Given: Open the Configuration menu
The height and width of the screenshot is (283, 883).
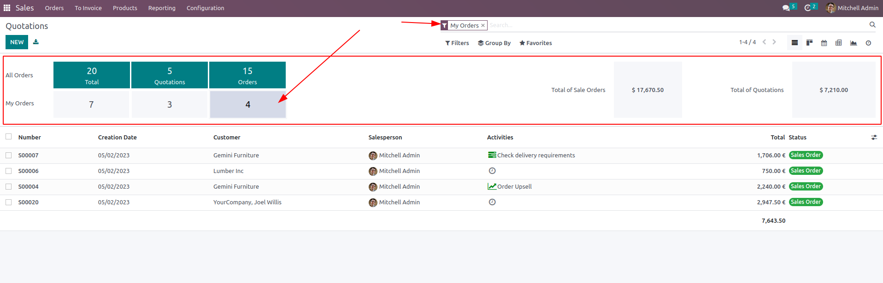Looking at the screenshot, I should pos(206,8).
